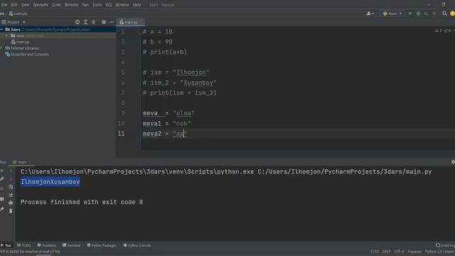
Task: Open Run panel settings gear icon
Action: click(453, 162)
